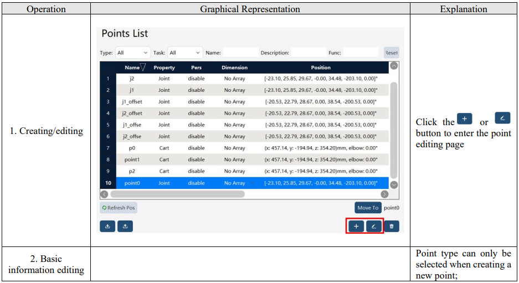Viewport: 519px width, 283px height.
Task: Click the horizontal scrollbar thumb of the list
Action: (x=177, y=194)
